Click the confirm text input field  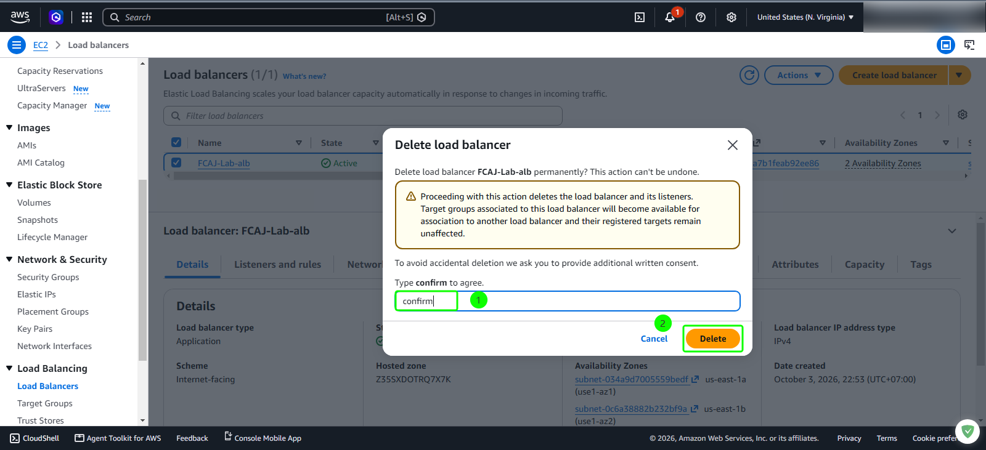pos(567,301)
